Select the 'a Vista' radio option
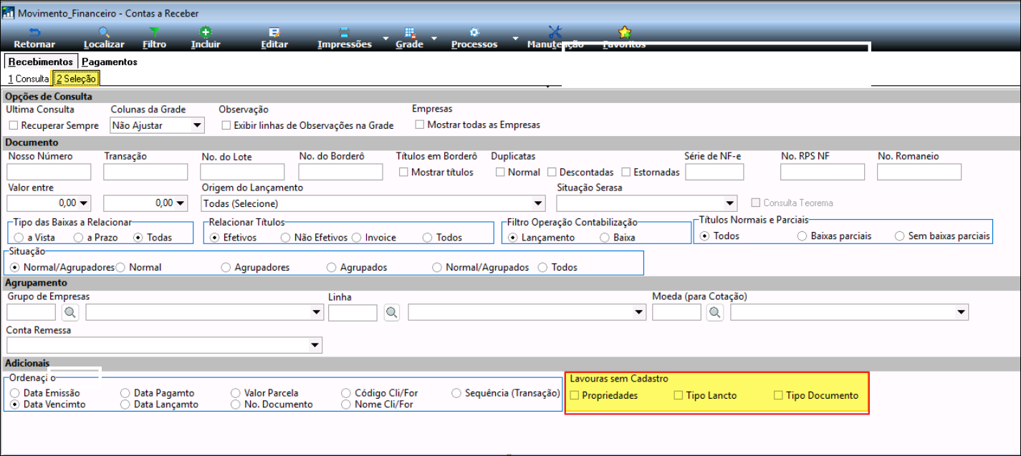 coord(18,237)
